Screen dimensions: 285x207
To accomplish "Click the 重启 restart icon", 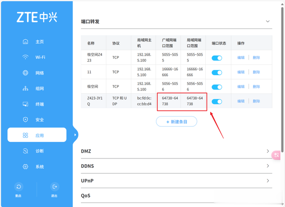I will coord(19,187).
